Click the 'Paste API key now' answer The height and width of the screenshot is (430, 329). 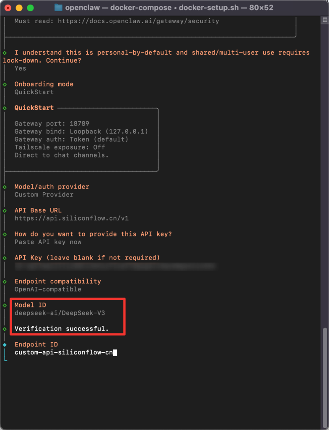[x=48, y=242]
